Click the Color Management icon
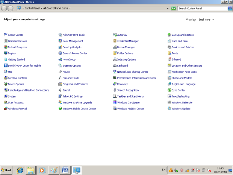Image resolution: width=233 pixels, height=175 pixels. coord(60,41)
